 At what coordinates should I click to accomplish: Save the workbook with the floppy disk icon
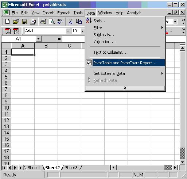[24, 22]
